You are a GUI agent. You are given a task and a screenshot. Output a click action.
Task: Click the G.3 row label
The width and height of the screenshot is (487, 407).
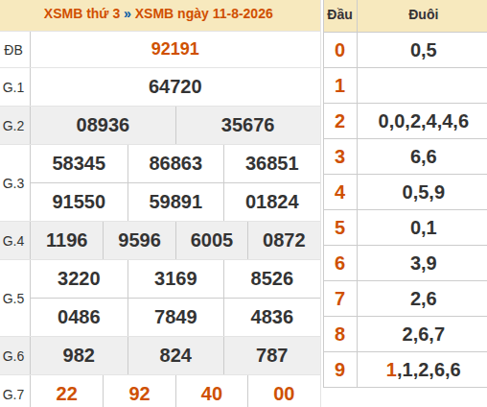pyautogui.click(x=13, y=183)
